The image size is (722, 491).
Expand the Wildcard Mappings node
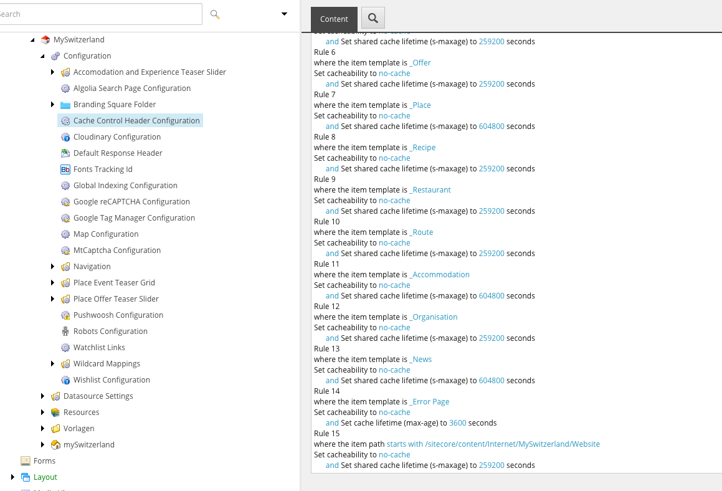click(53, 364)
